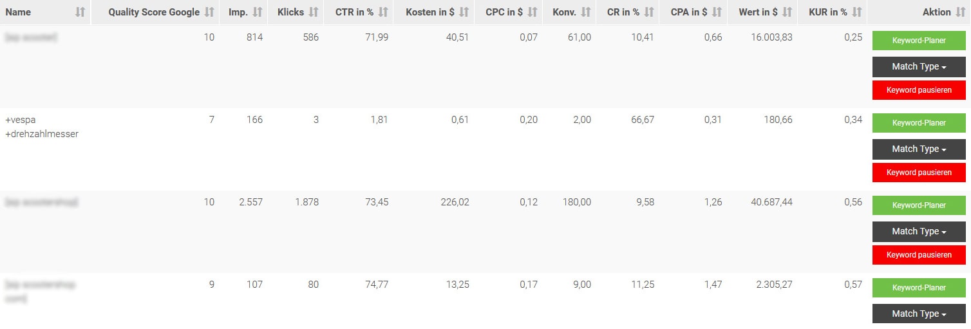Expand Match Type dropdown in third row
Image resolution: width=971 pixels, height=329 pixels.
[x=919, y=232]
